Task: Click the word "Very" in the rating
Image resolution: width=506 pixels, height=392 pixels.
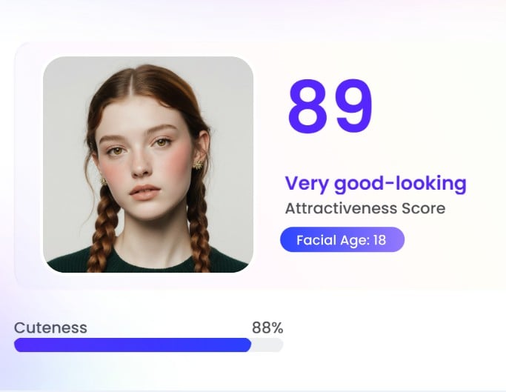Action: pyautogui.click(x=307, y=184)
